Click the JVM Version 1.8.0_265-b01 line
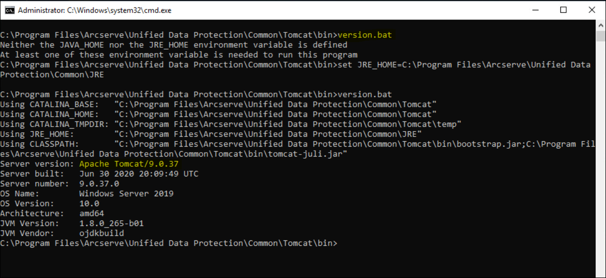The image size is (606, 278). point(72,223)
